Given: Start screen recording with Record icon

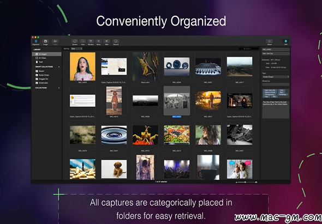Looking at the screenshot, I should tap(116, 42).
